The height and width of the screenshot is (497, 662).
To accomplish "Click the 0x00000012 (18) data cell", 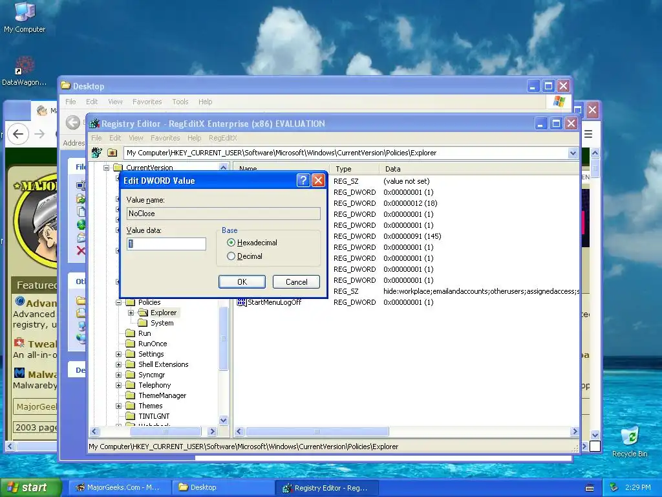I will click(x=411, y=203).
